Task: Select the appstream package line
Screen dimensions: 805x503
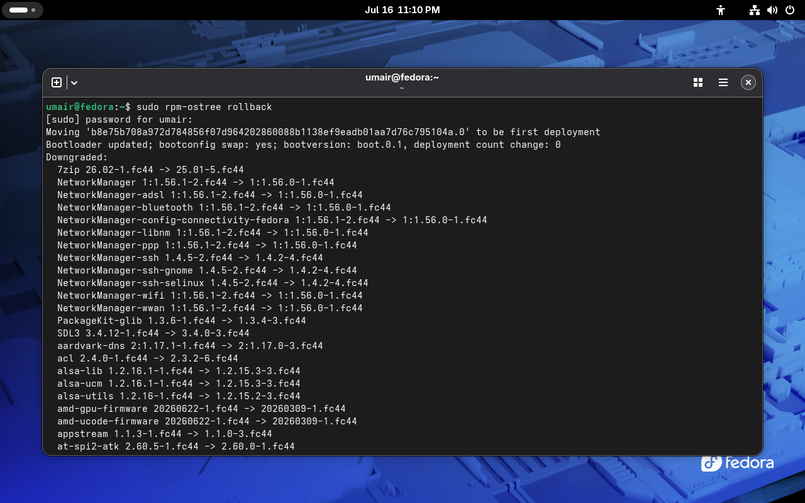Action: (165, 434)
